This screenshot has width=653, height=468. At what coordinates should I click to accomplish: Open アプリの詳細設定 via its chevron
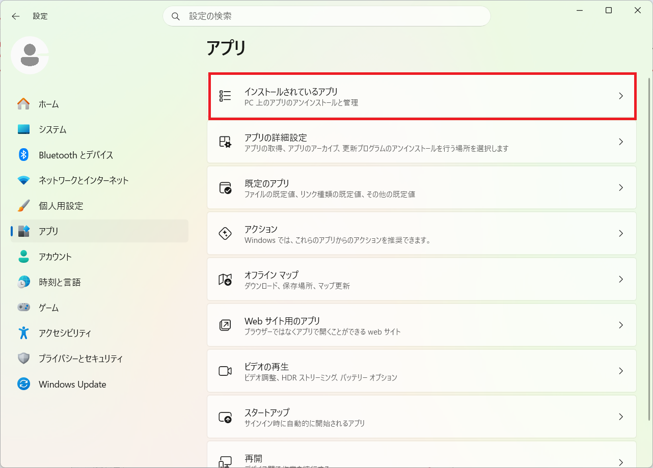(x=621, y=142)
